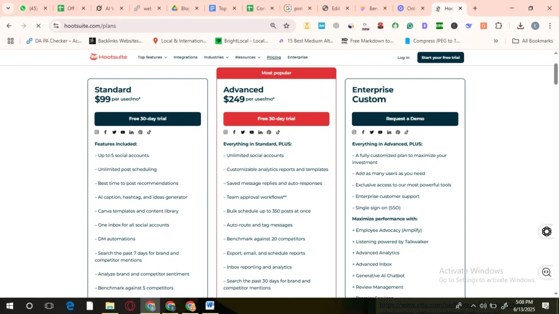Click the address bar URL field
559x314 pixels.
click(x=164, y=26)
